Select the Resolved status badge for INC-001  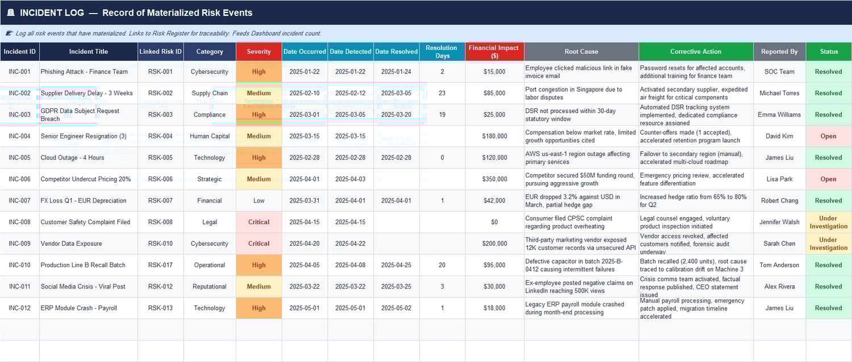(828, 71)
